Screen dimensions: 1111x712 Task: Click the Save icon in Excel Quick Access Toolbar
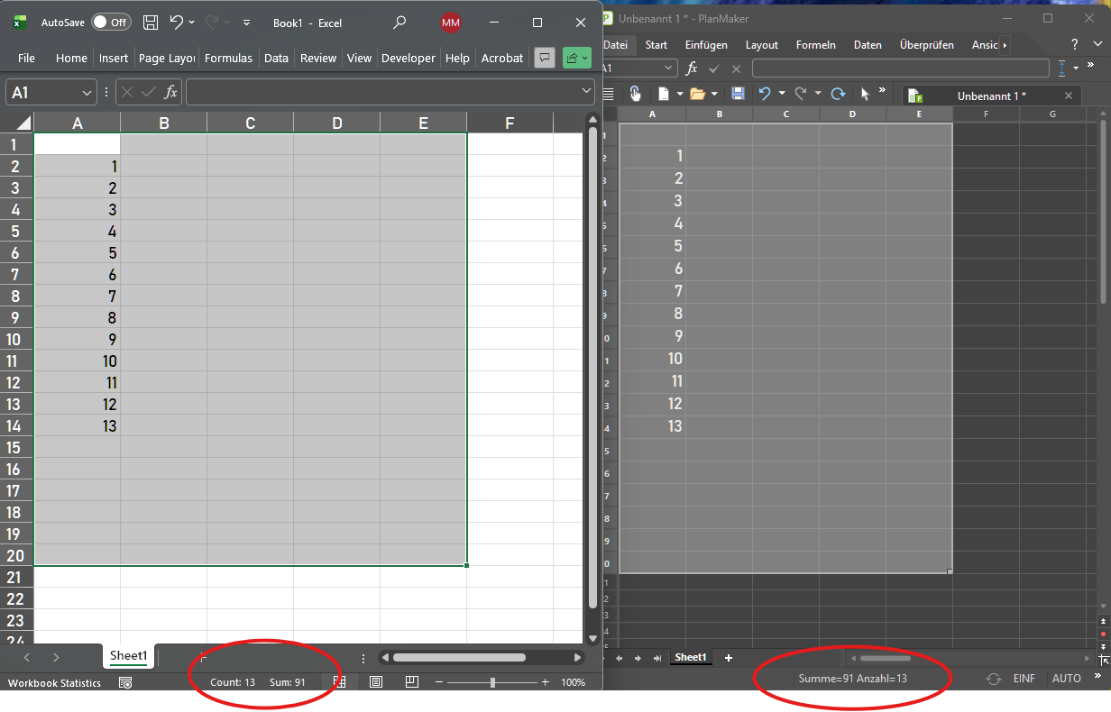click(x=150, y=23)
